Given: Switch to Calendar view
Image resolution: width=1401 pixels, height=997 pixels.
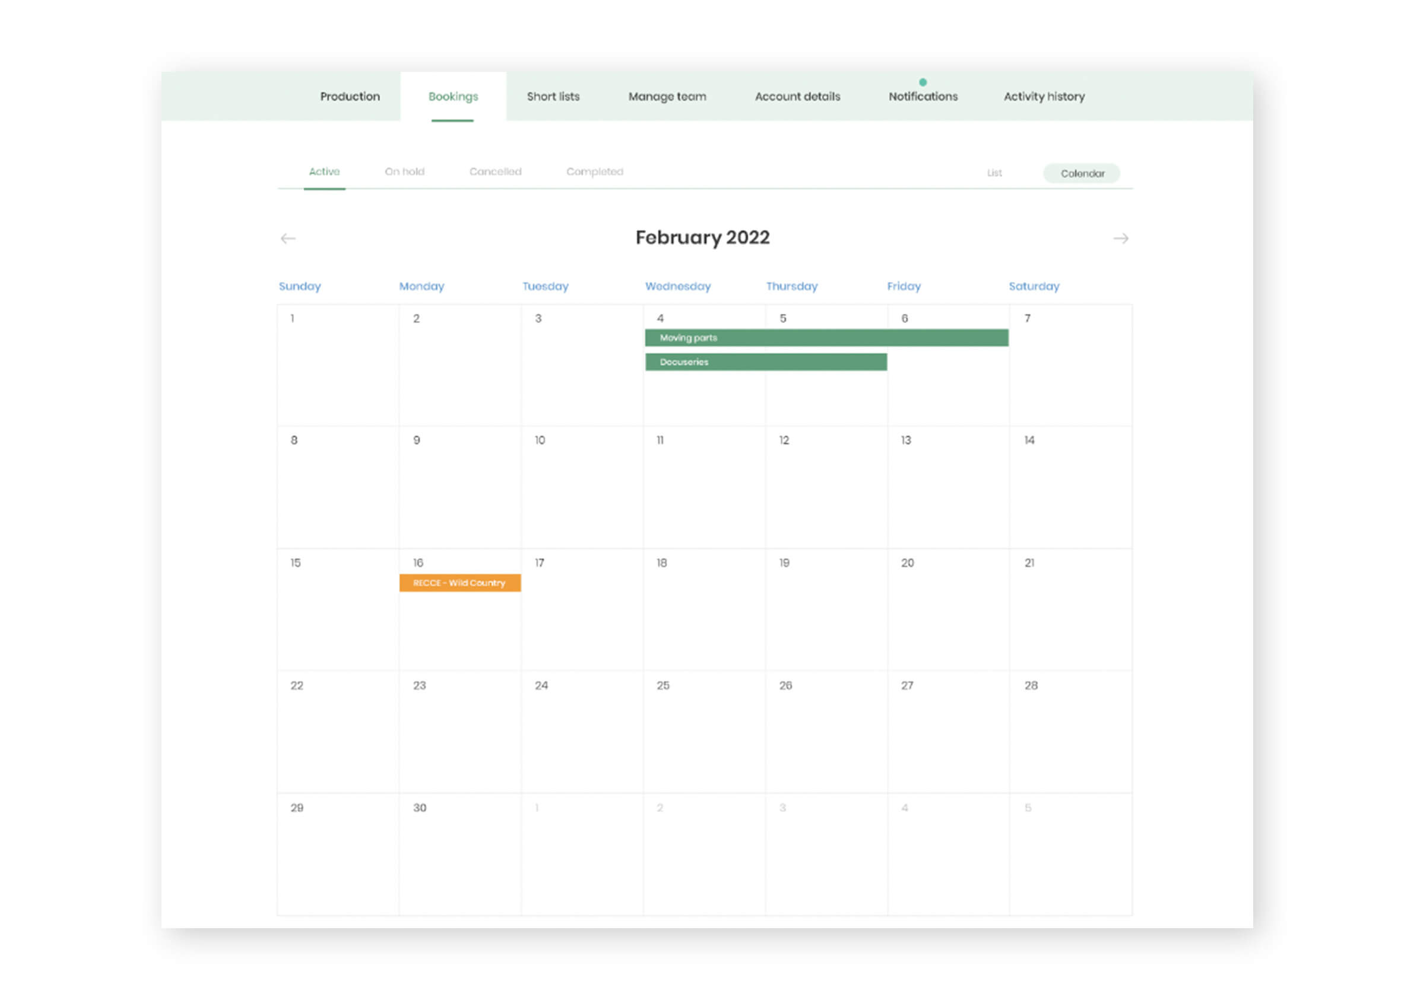Looking at the screenshot, I should tap(1081, 173).
